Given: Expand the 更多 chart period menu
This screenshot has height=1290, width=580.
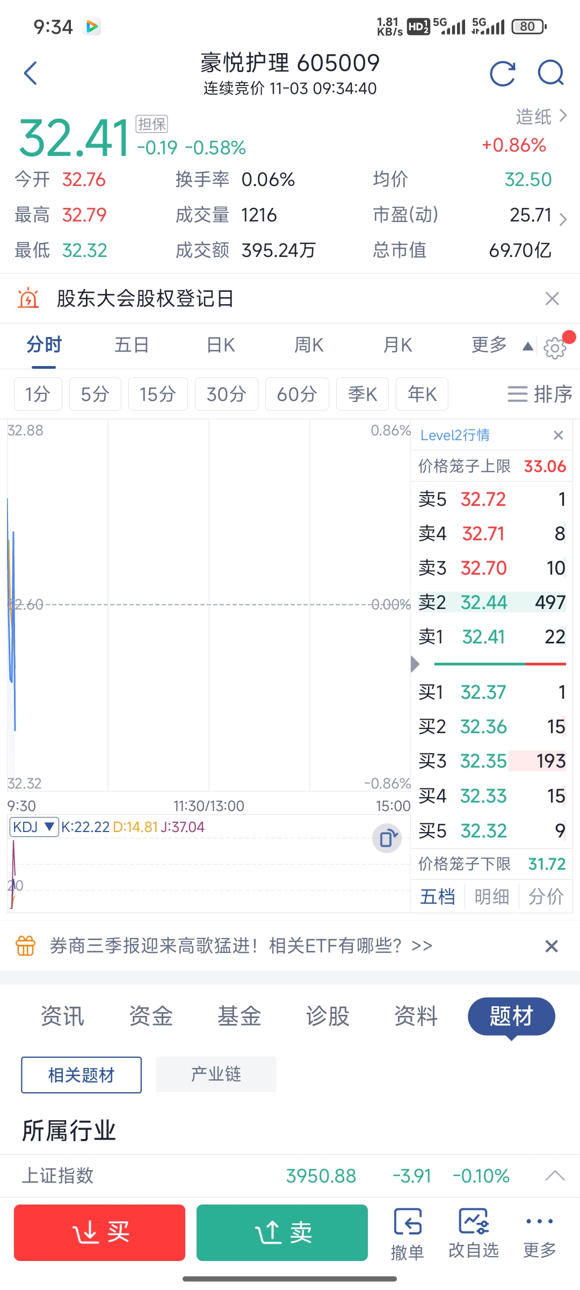Looking at the screenshot, I should pyautogui.click(x=499, y=345).
